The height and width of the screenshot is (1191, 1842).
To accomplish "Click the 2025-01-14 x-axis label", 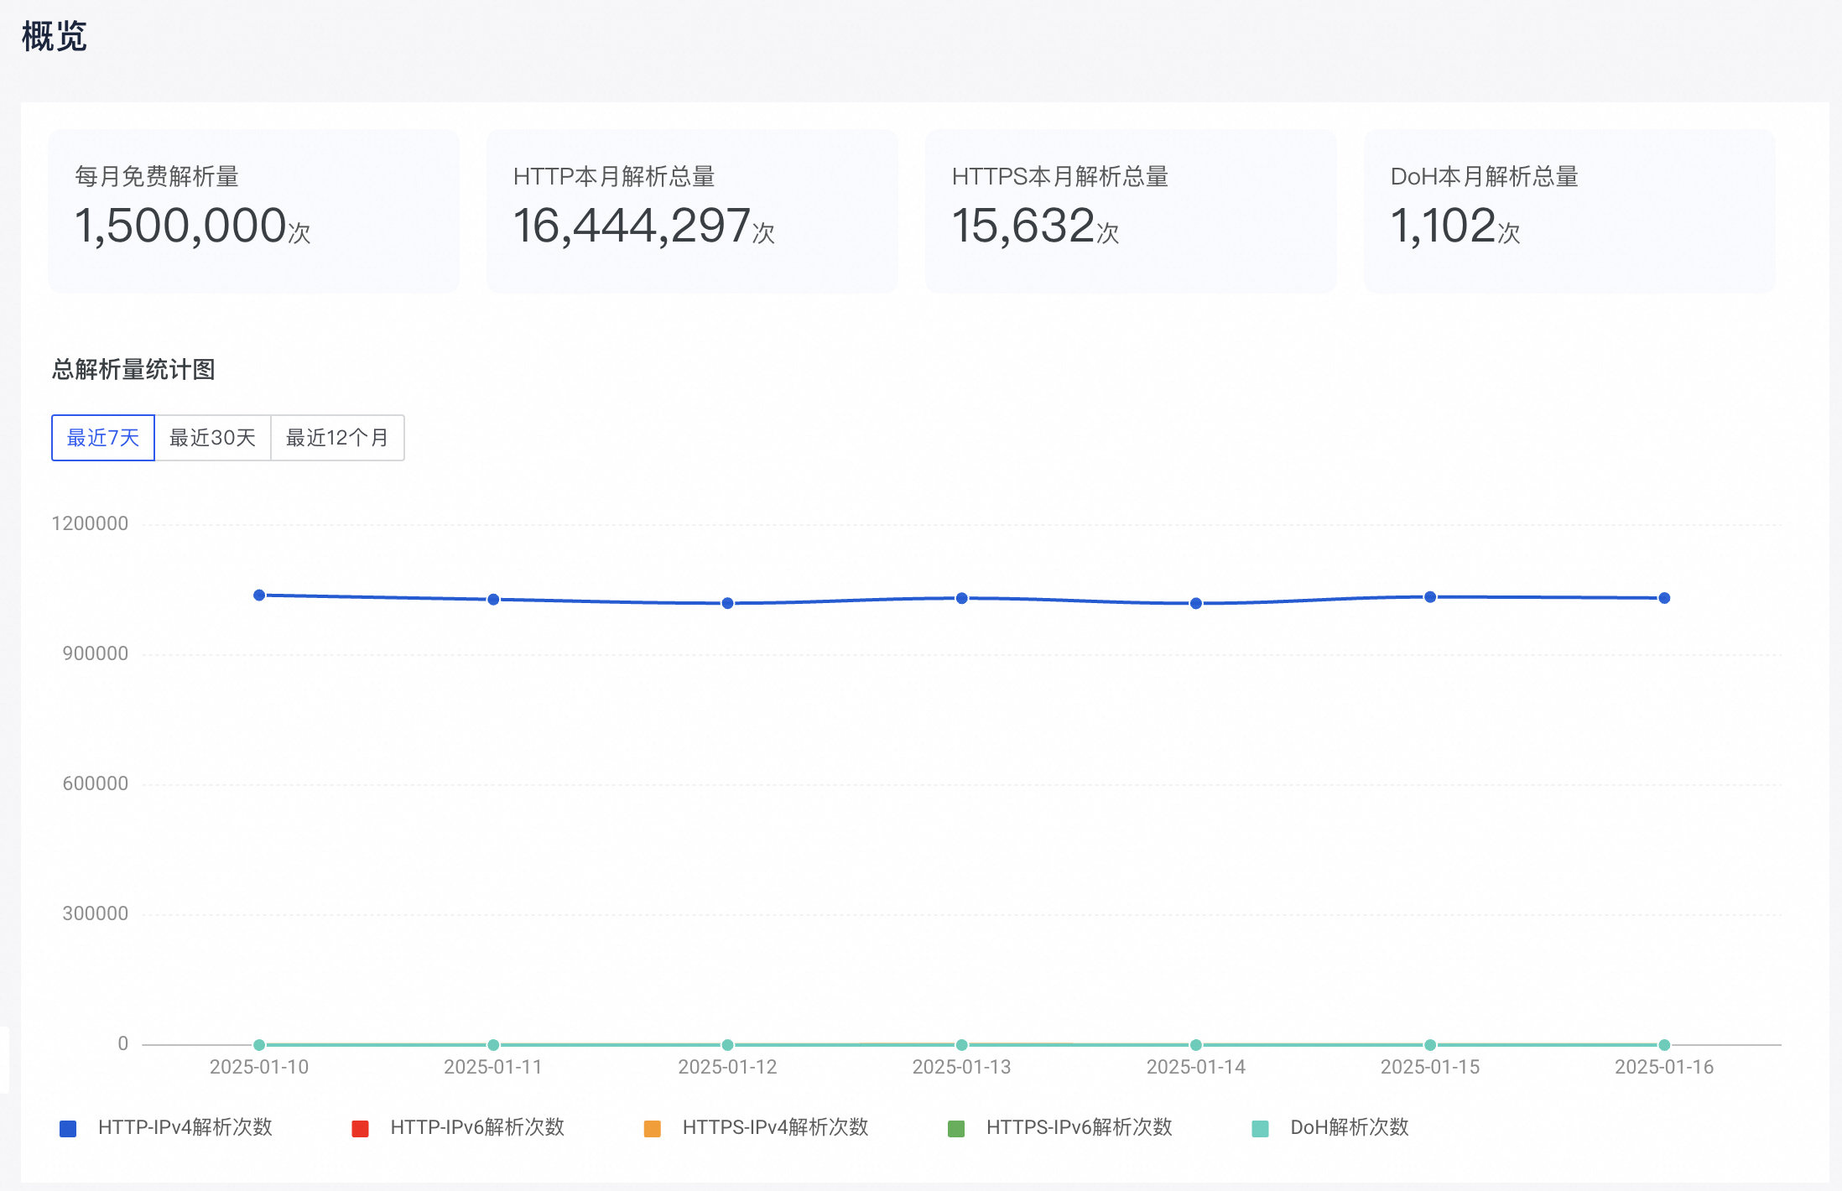I will click(x=1196, y=1067).
